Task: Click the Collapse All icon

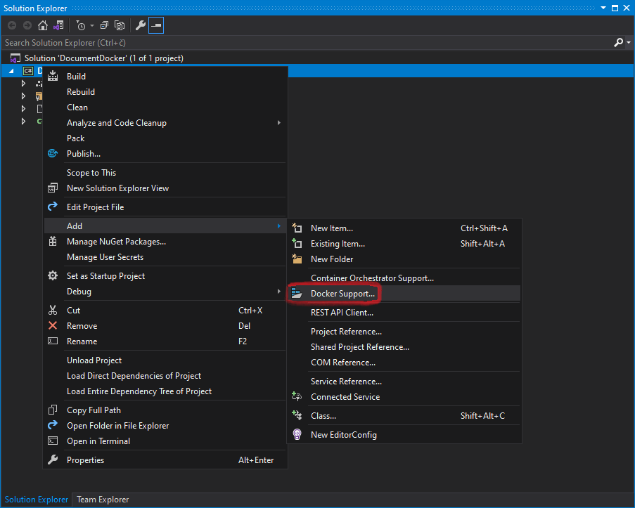Action: (x=104, y=25)
